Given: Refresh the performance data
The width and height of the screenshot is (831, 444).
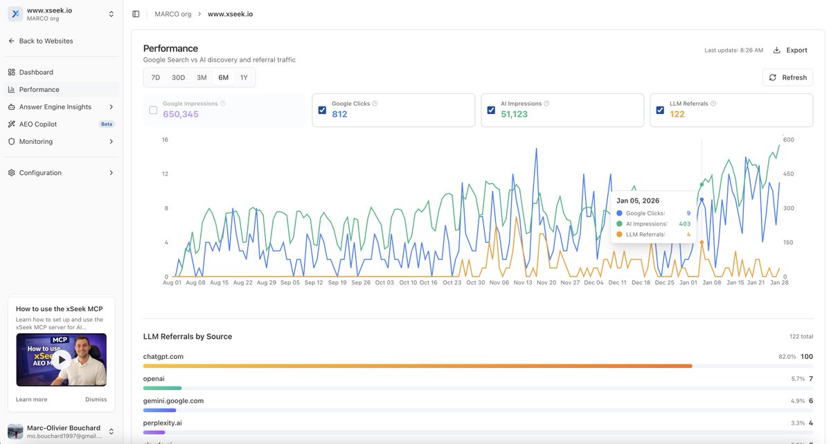Looking at the screenshot, I should click(x=788, y=77).
